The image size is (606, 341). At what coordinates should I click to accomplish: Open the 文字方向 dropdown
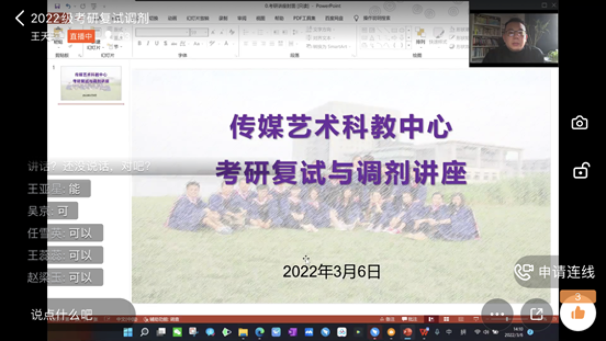tap(320, 29)
